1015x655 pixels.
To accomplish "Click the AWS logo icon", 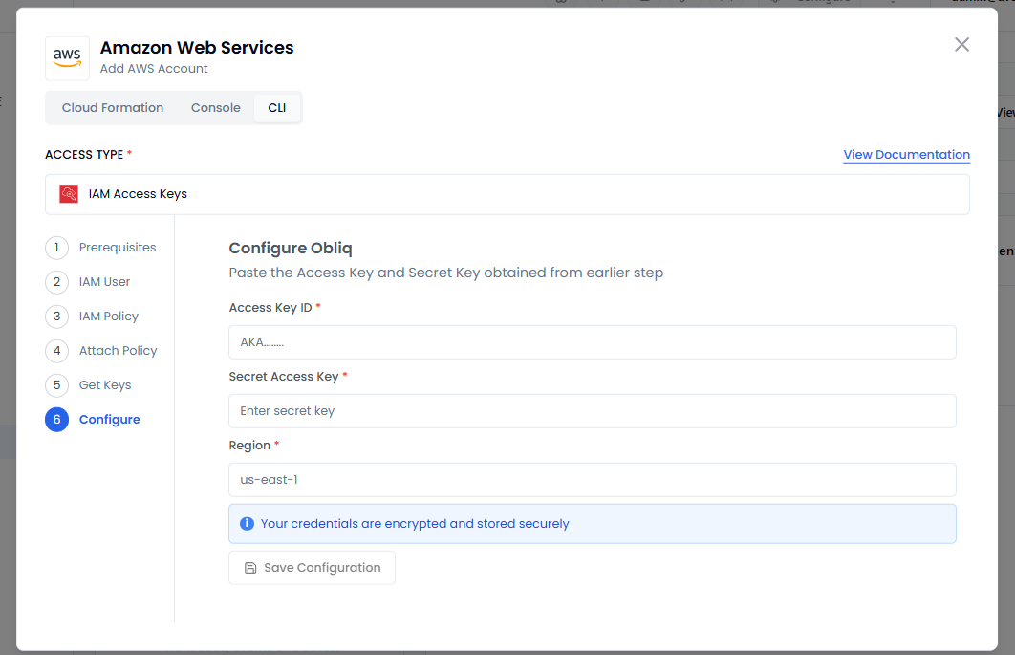I will (67, 58).
